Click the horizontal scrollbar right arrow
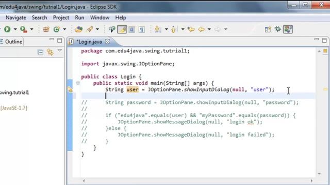The image size is (330, 185). point(311,180)
